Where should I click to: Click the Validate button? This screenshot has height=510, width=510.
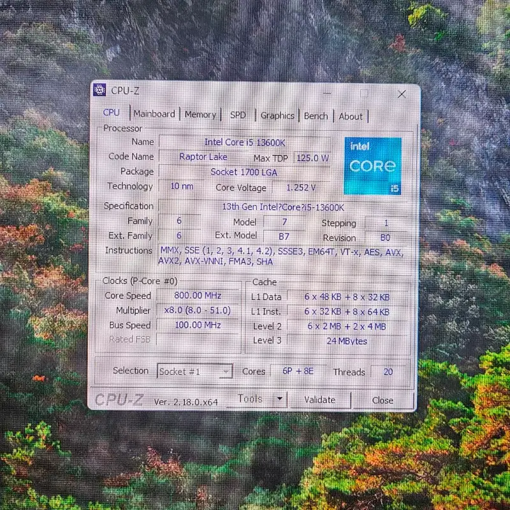tap(320, 400)
